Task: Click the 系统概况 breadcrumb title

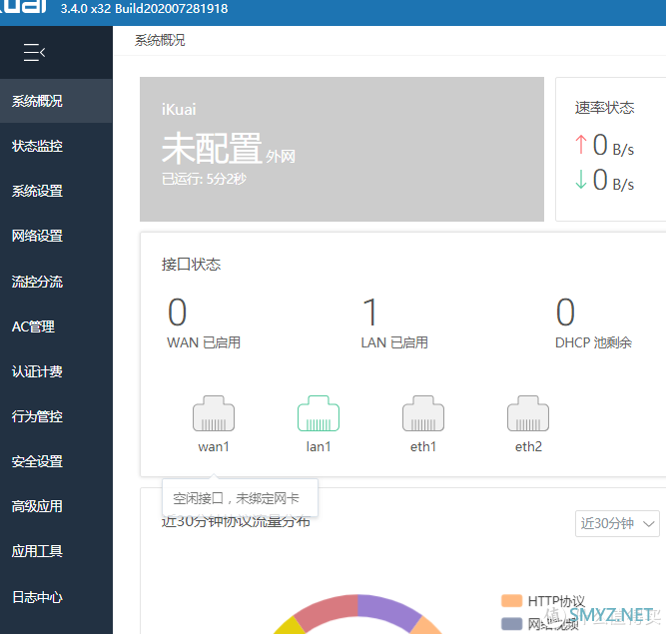Action: pyautogui.click(x=160, y=40)
